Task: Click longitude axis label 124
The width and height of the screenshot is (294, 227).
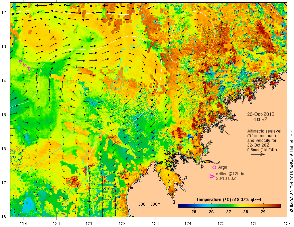Action: point(188,223)
